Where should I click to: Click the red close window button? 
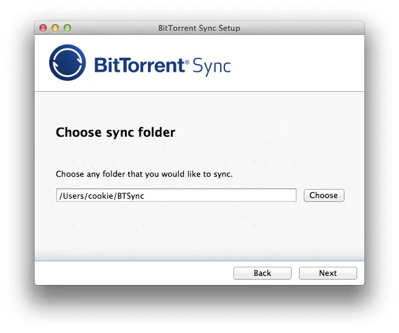[x=43, y=28]
